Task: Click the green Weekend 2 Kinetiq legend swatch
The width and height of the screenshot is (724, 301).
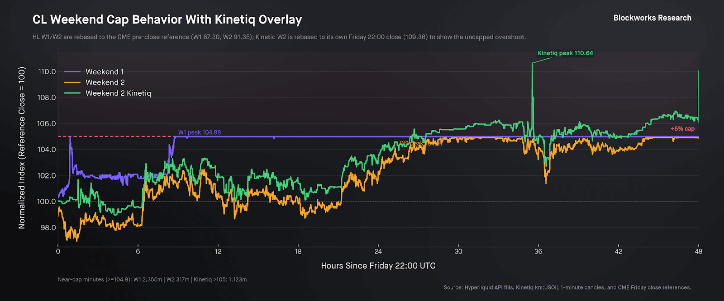Action: (x=72, y=94)
